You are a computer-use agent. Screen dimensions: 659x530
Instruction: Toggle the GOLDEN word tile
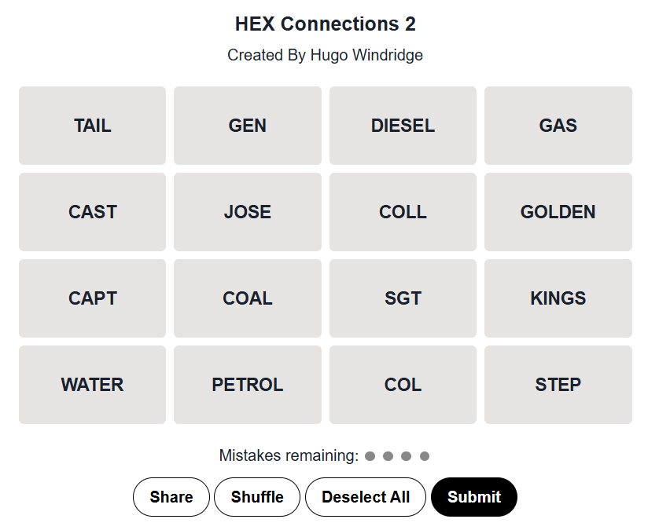[x=558, y=212]
